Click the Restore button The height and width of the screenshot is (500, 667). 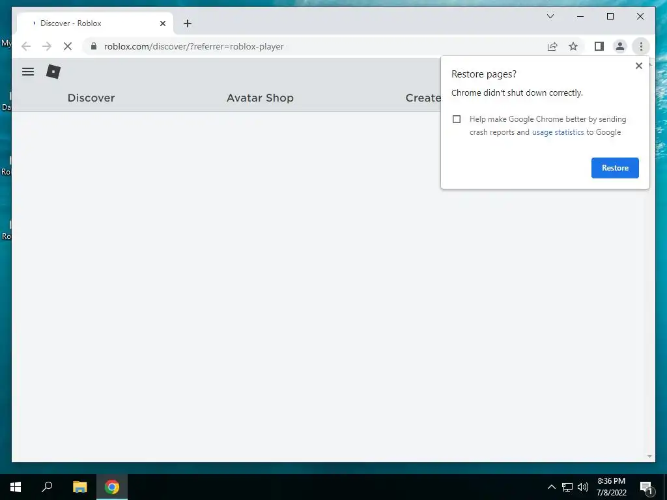(x=615, y=168)
